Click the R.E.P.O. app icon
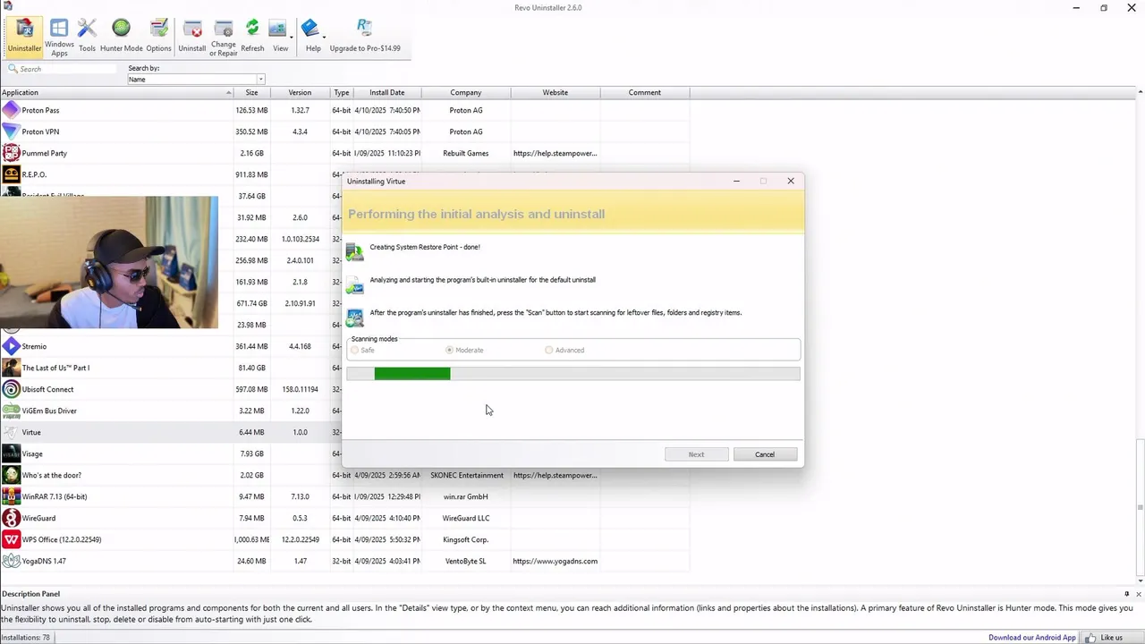The width and height of the screenshot is (1145, 644). (11, 174)
